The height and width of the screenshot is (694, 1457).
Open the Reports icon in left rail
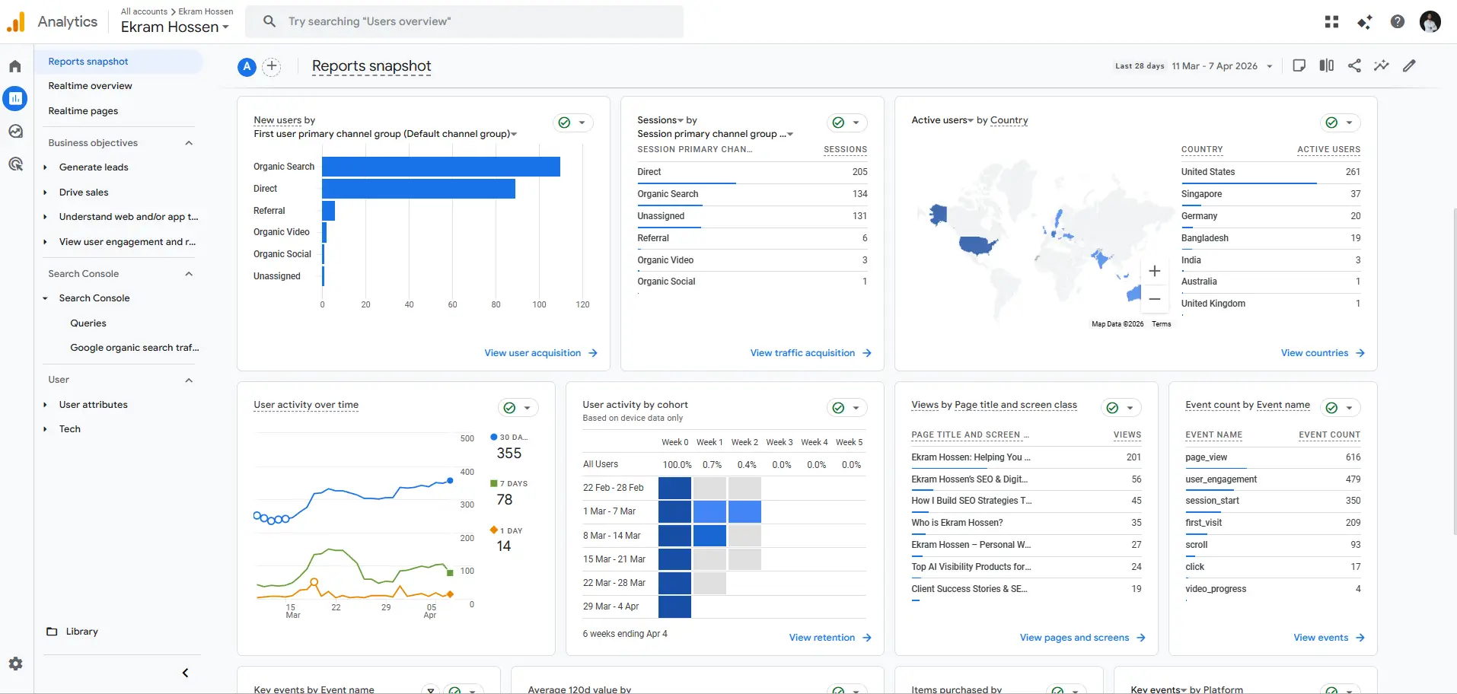(15, 98)
